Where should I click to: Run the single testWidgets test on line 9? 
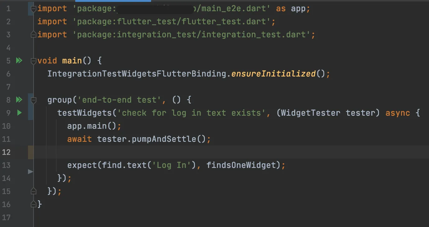point(20,113)
